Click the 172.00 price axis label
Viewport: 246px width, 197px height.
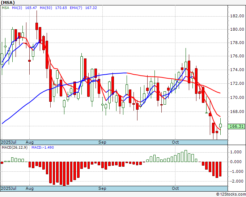click(x=237, y=83)
